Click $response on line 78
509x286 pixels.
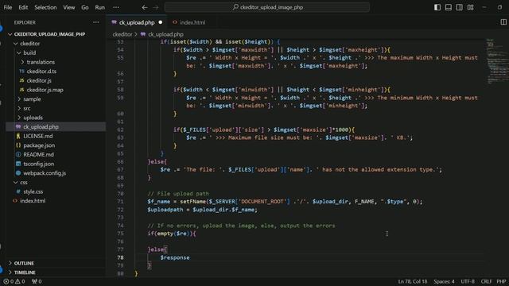tap(175, 257)
